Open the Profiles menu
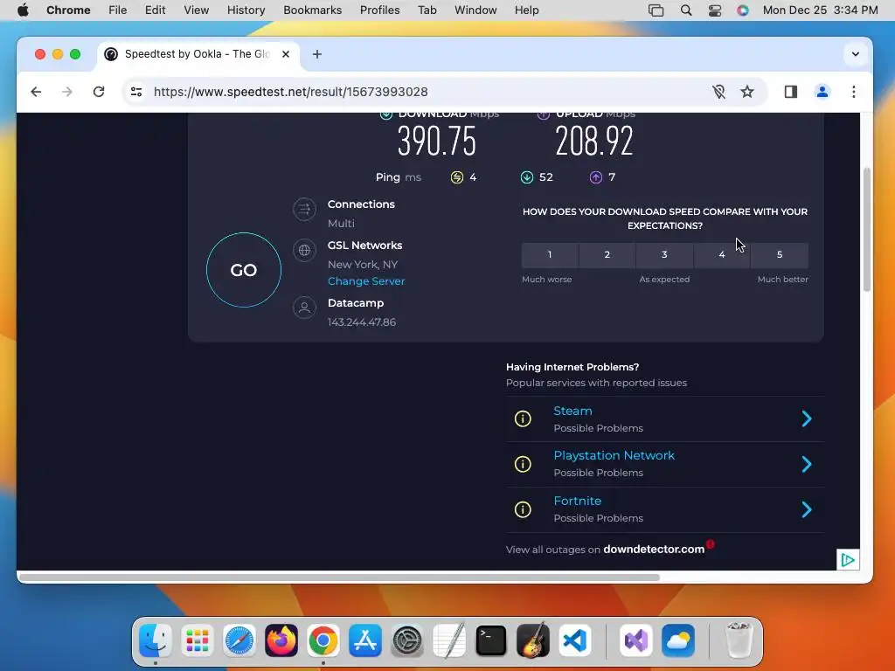 tap(379, 10)
